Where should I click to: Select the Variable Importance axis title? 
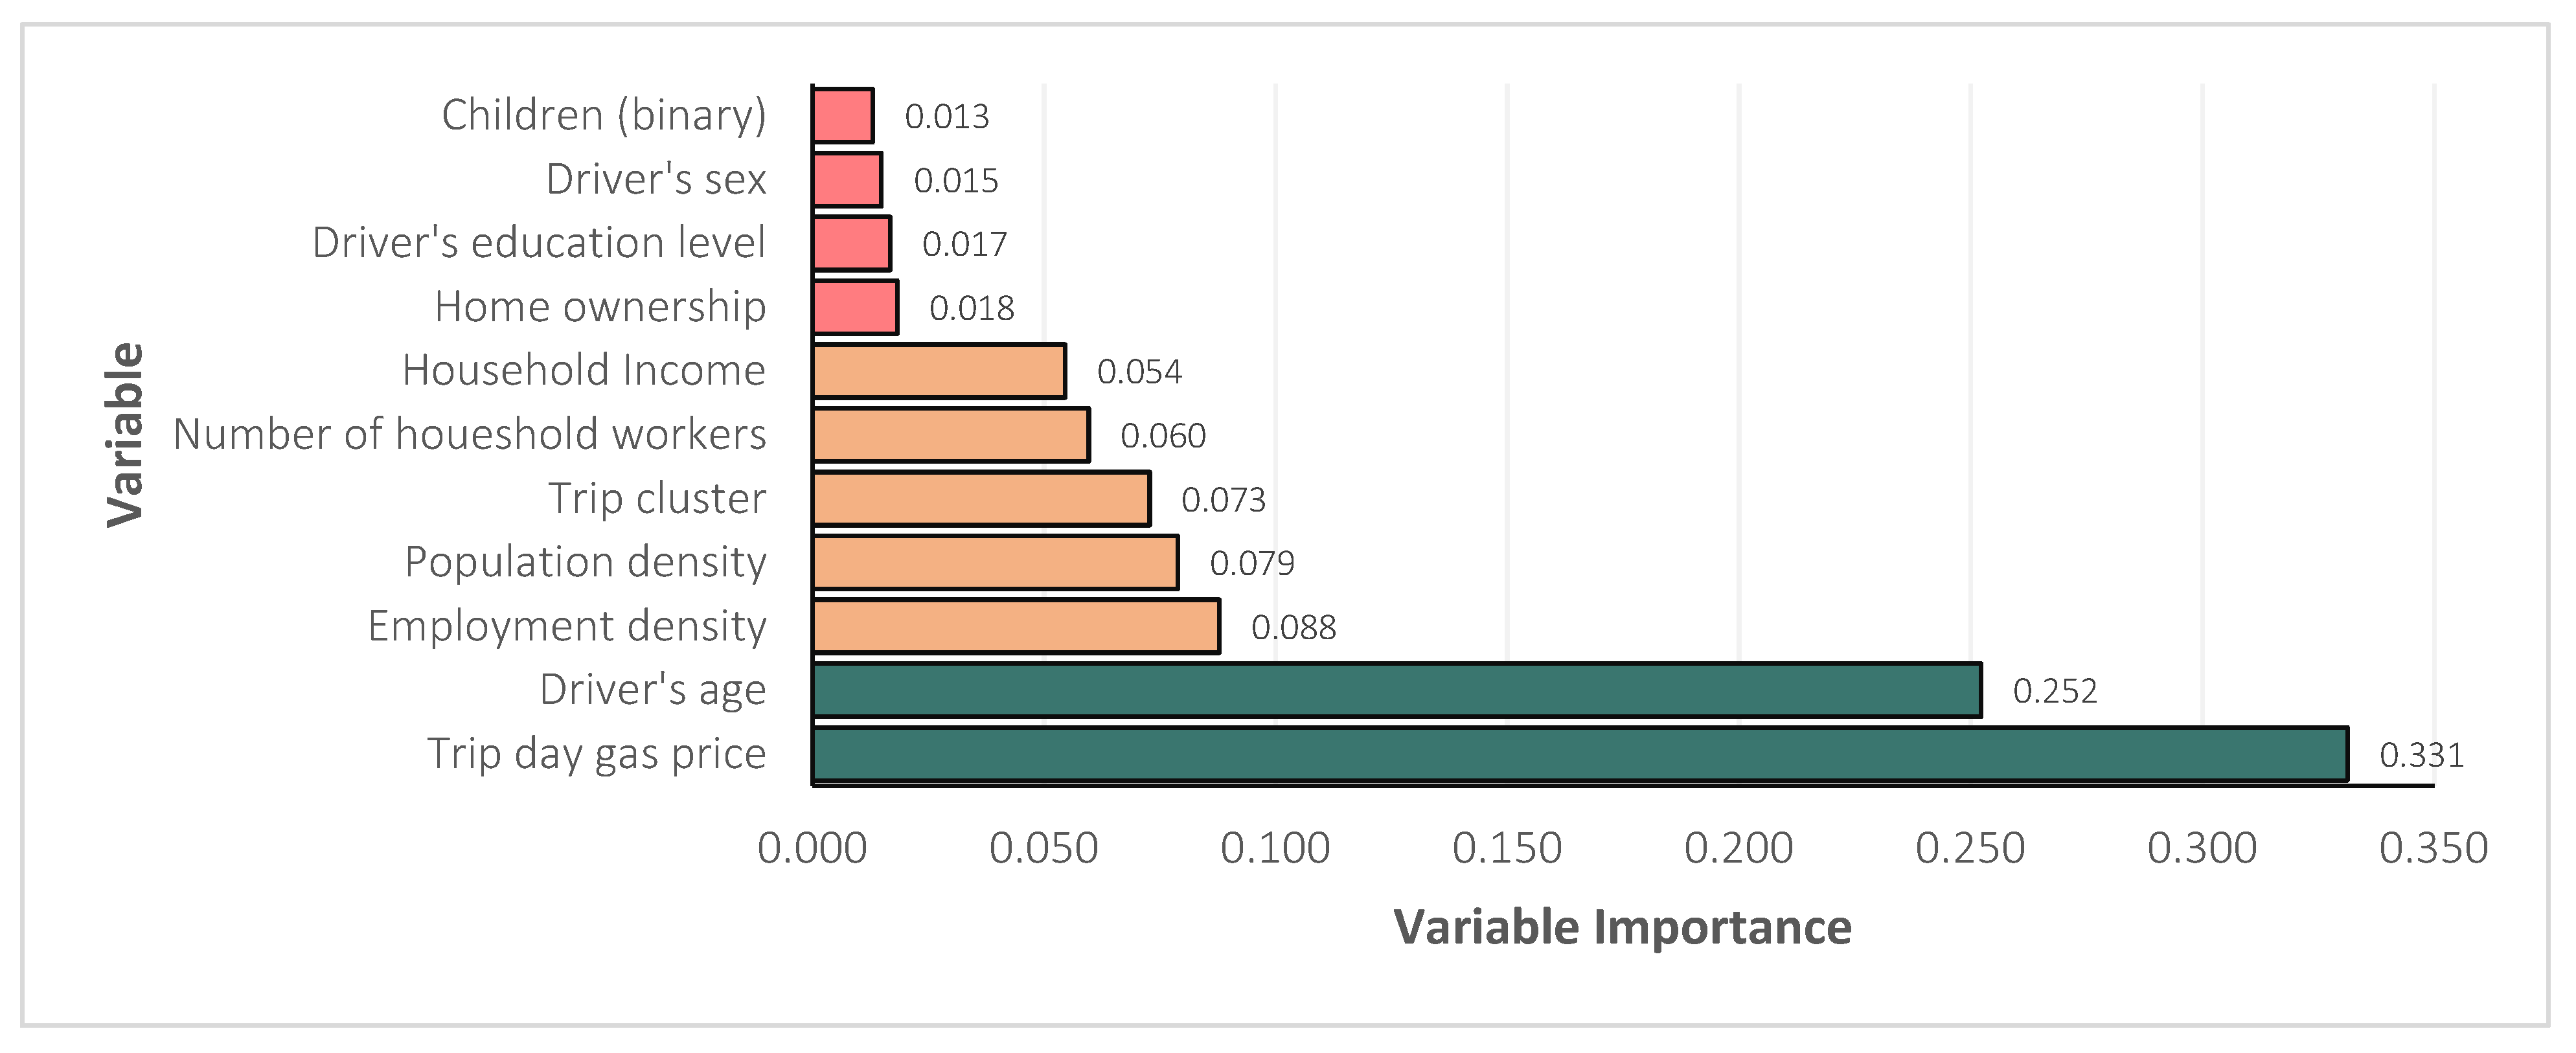(1622, 927)
